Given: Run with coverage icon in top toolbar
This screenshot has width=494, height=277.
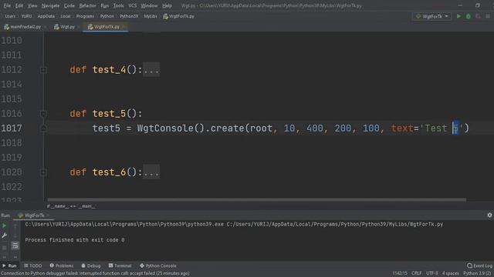Looking at the screenshot, I should tap(478, 16).
